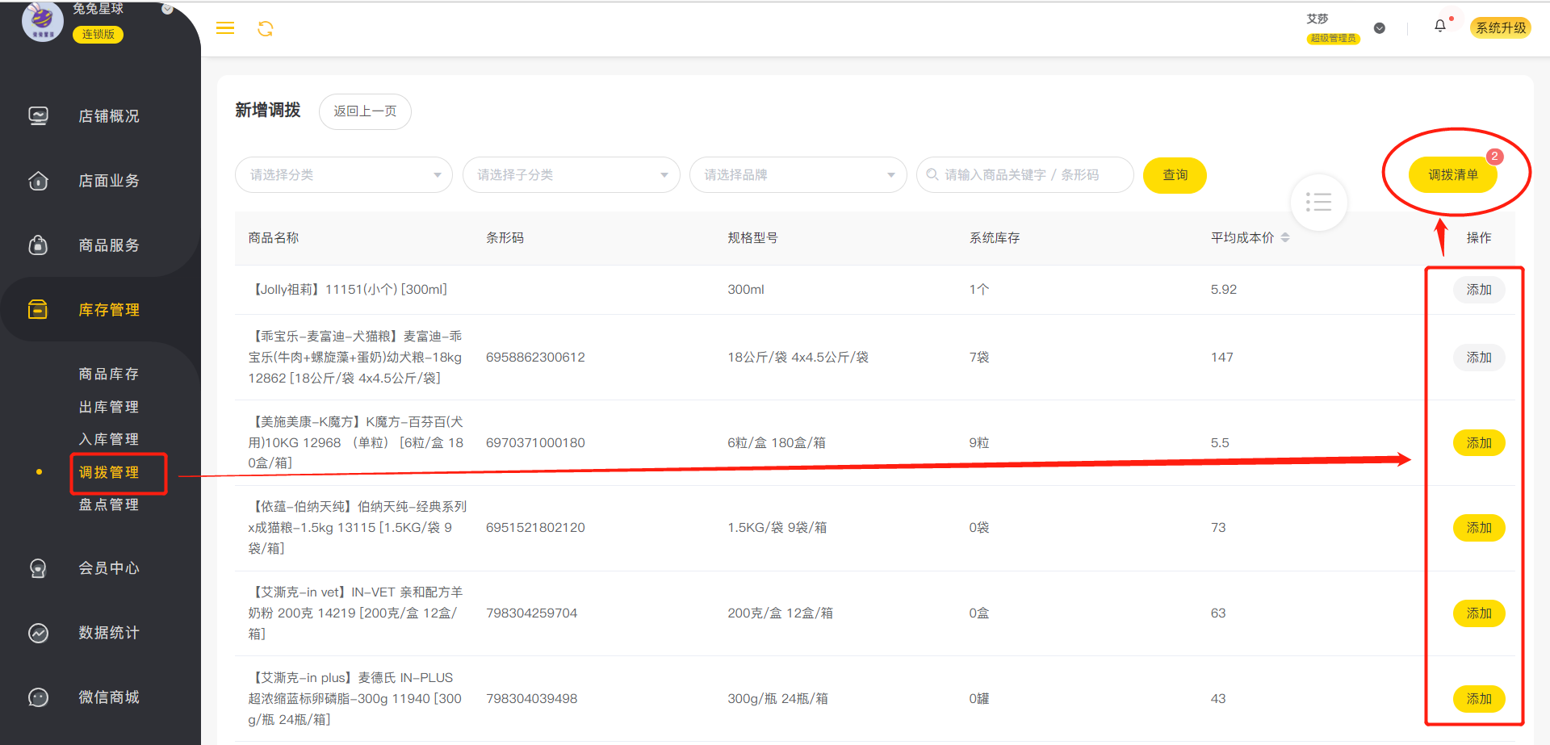Add the IN-VET 亲和配方羊奶粉 product
Viewport: 1550px width, 745px height.
[x=1479, y=613]
